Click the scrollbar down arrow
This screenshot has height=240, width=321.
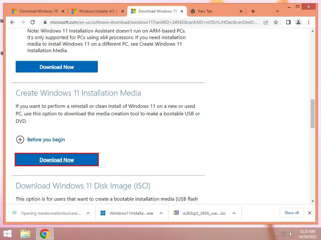[x=313, y=201]
